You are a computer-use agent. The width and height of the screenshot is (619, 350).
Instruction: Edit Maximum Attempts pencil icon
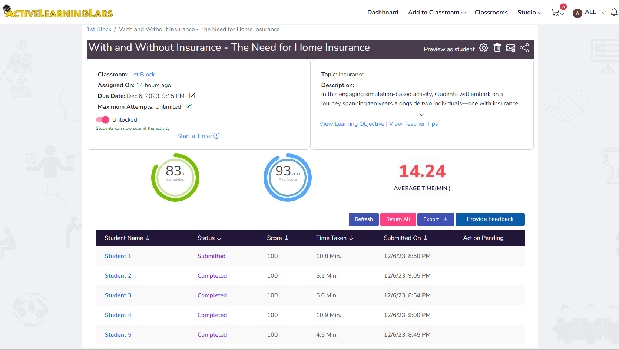coord(189,106)
